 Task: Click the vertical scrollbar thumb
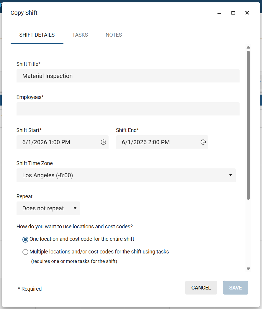(248, 125)
